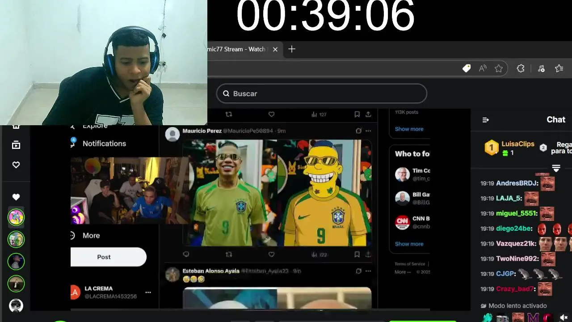572x322 pixels.
Task: Close the Stream - Watch browser tab
Action: 275,49
